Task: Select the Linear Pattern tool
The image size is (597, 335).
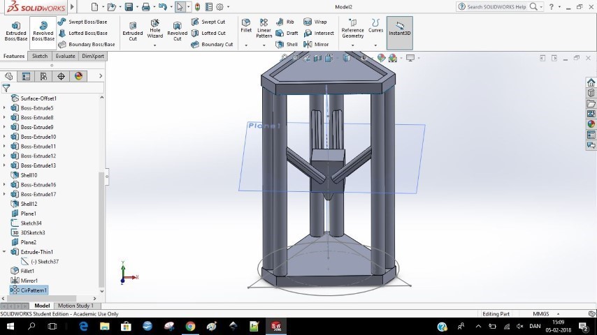Action: click(264, 29)
